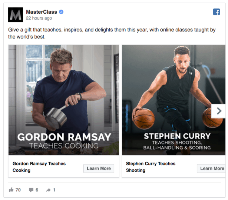Click Stephen Curry Teaches Shooting headline
Viewport: 228px width, 200px height.
click(151, 167)
